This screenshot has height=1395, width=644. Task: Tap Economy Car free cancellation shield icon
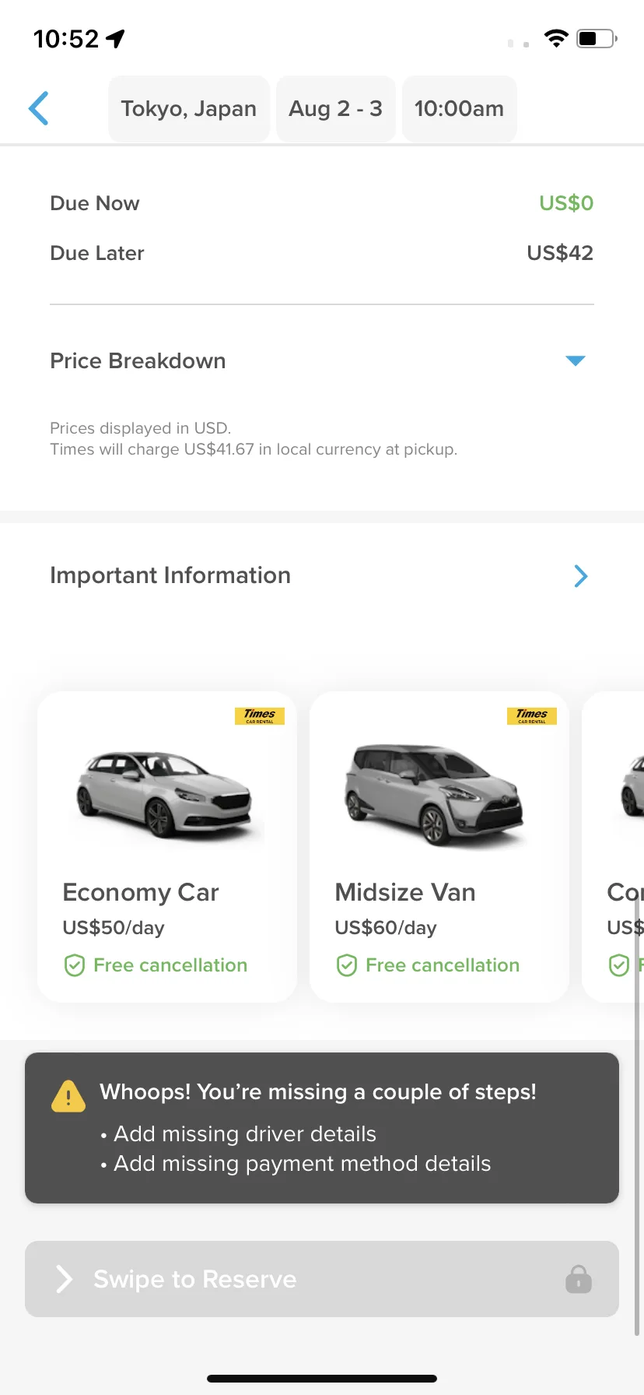tap(74, 965)
